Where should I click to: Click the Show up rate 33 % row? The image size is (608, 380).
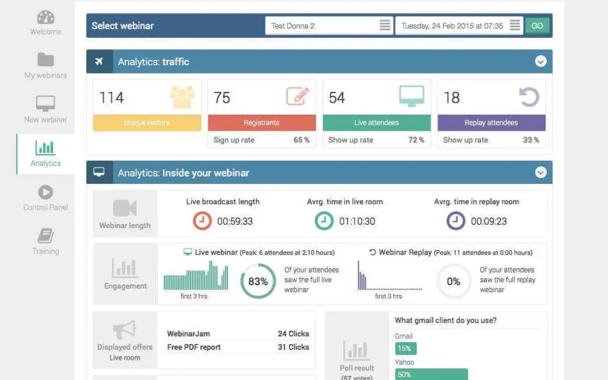pos(491,140)
